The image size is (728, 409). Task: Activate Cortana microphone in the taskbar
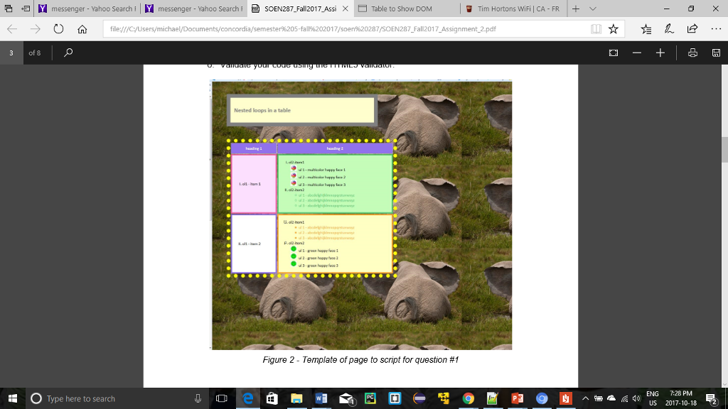198,398
